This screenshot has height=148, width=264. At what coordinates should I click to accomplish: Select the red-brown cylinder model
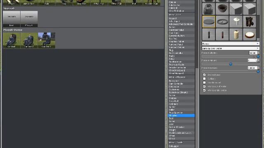point(222,35)
